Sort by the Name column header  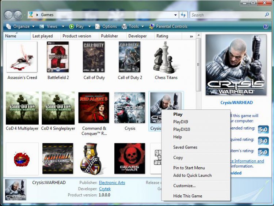click(16, 36)
